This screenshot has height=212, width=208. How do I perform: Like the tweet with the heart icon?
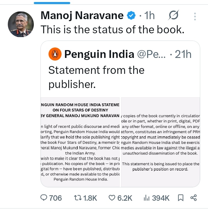point(112,198)
